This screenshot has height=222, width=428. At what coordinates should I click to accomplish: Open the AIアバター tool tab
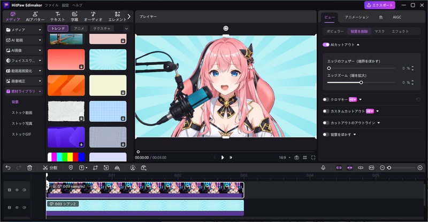35,17
